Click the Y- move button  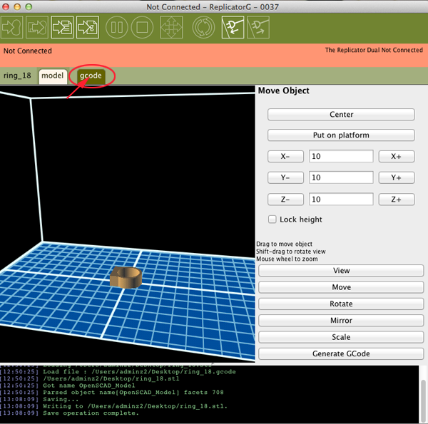285,177
